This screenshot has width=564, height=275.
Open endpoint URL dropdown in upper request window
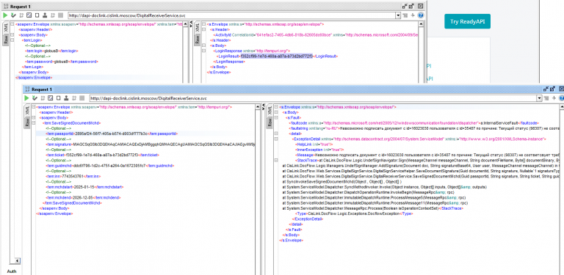(x=398, y=15)
